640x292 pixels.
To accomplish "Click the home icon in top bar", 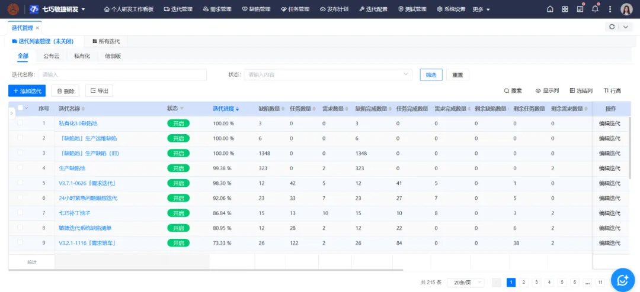I will [x=550, y=9].
